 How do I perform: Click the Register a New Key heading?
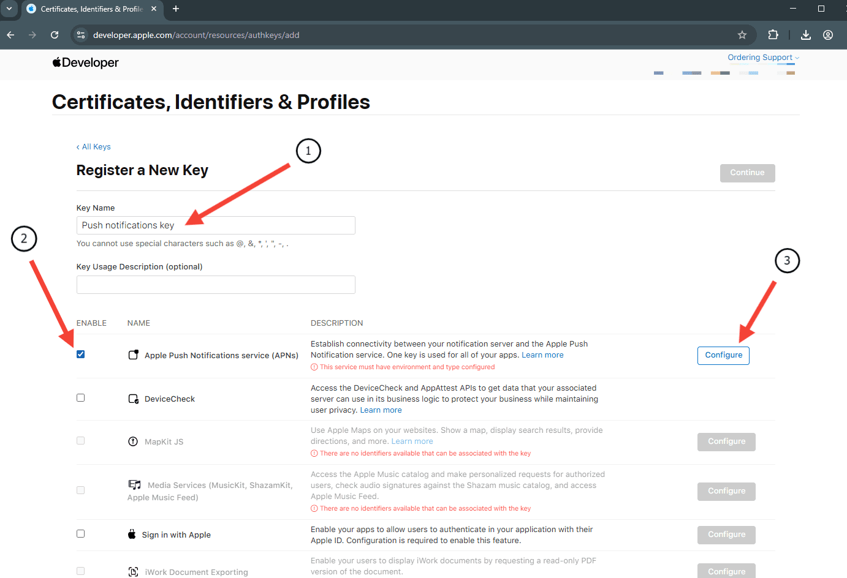[142, 170]
